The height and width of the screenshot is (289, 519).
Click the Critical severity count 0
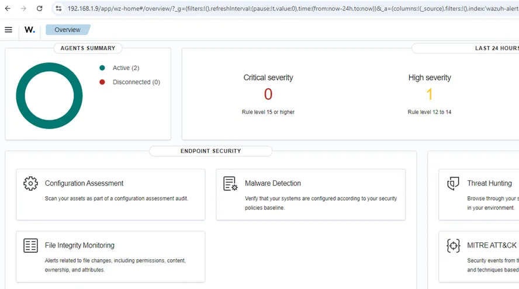click(268, 94)
